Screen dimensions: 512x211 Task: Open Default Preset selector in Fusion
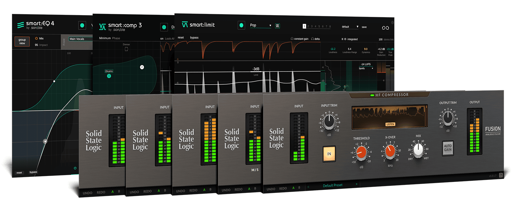333,185
